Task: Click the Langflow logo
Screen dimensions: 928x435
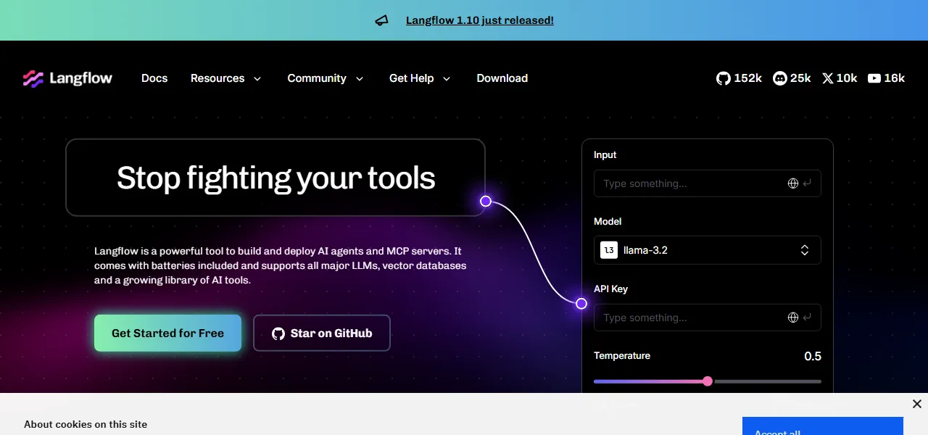Action: [67, 78]
